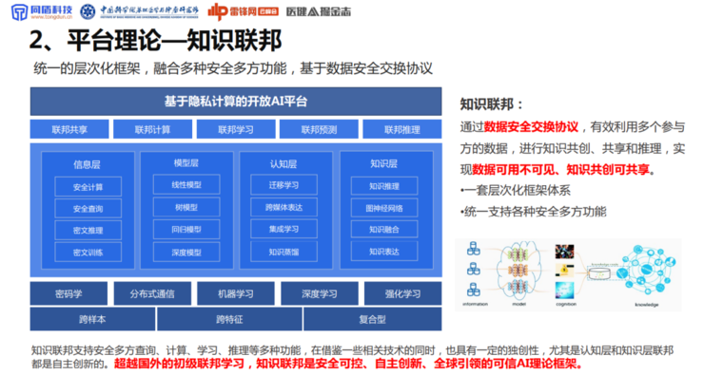Click the 安全计算 box
The height and width of the screenshot is (375, 704).
88,187
